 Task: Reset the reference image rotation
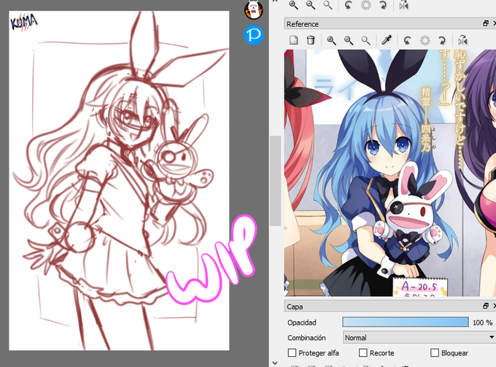(425, 40)
